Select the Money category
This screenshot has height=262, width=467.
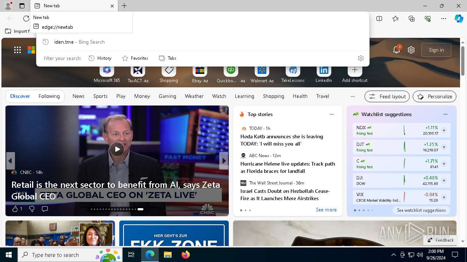tap(142, 96)
